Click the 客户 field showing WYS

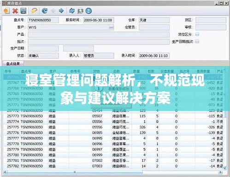[71, 28]
